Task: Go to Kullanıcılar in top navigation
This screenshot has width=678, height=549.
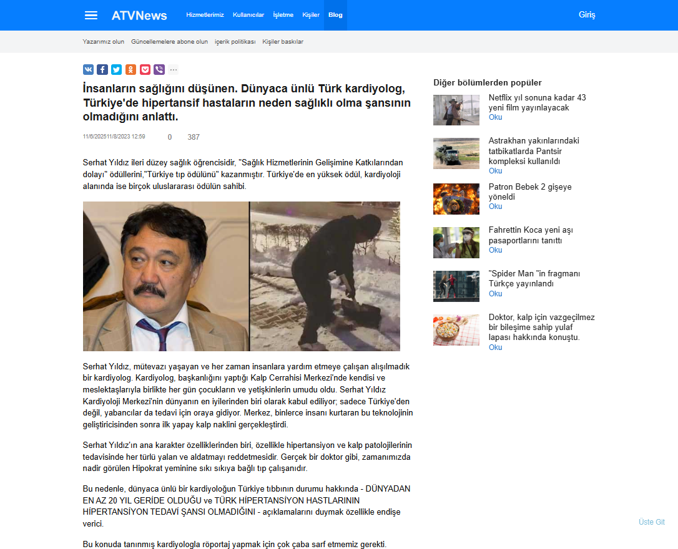Action: coord(248,15)
